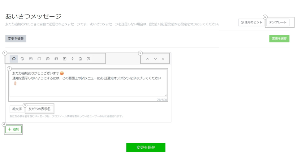Click the card type message icon
This screenshot has width=297, height=156.
88,59
